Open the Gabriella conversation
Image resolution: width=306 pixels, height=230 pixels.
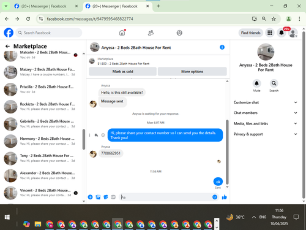pyautogui.click(x=42, y=124)
